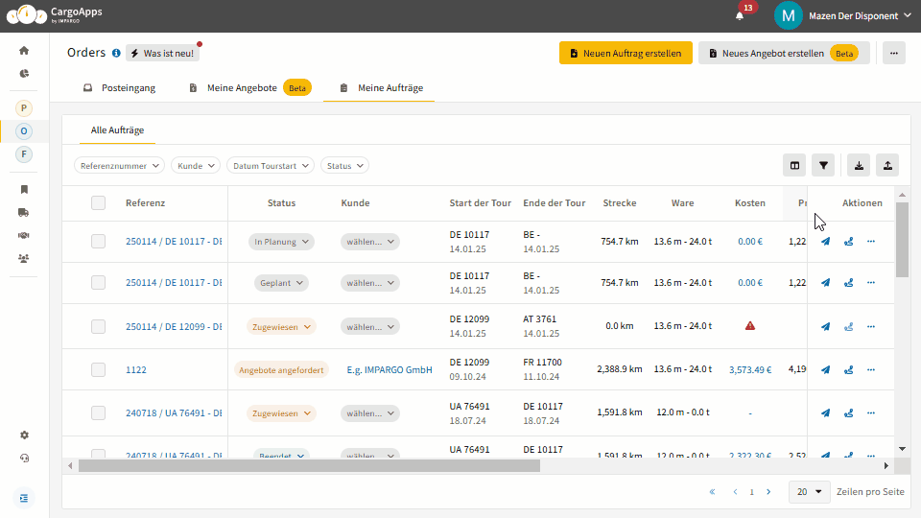Select the P module icon in sidebar
This screenshot has height=518, width=921.
coord(23,108)
